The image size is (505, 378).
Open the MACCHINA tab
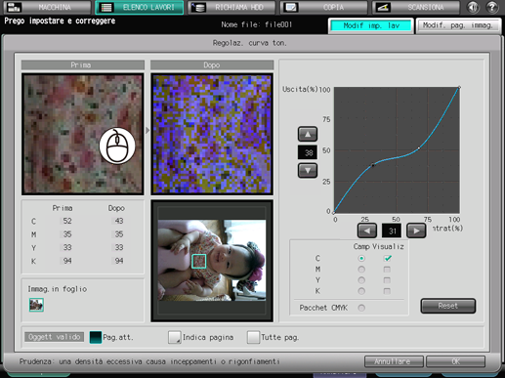47,8
